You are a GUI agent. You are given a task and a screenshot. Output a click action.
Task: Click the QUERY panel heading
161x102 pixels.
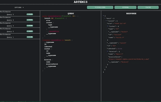coord(71,14)
